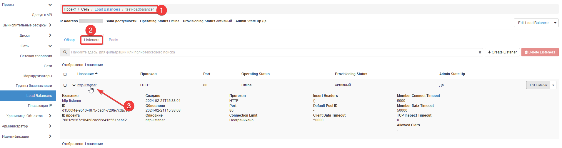This screenshot has height=148, width=562.
Task: Click the Edit Listener button
Action: tap(538, 85)
